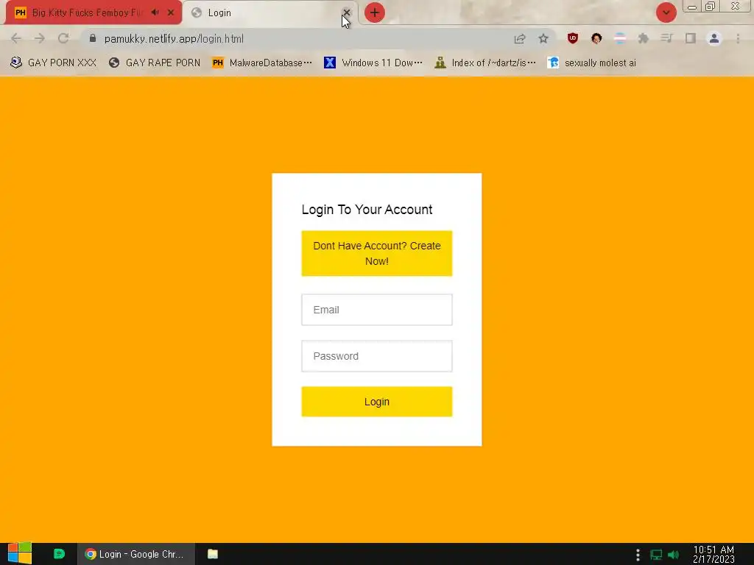Open the MalwareDatabase bookmark
The width and height of the screenshot is (754, 565).
coord(262,63)
